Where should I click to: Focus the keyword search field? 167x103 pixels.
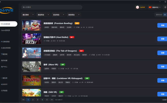(52, 7)
